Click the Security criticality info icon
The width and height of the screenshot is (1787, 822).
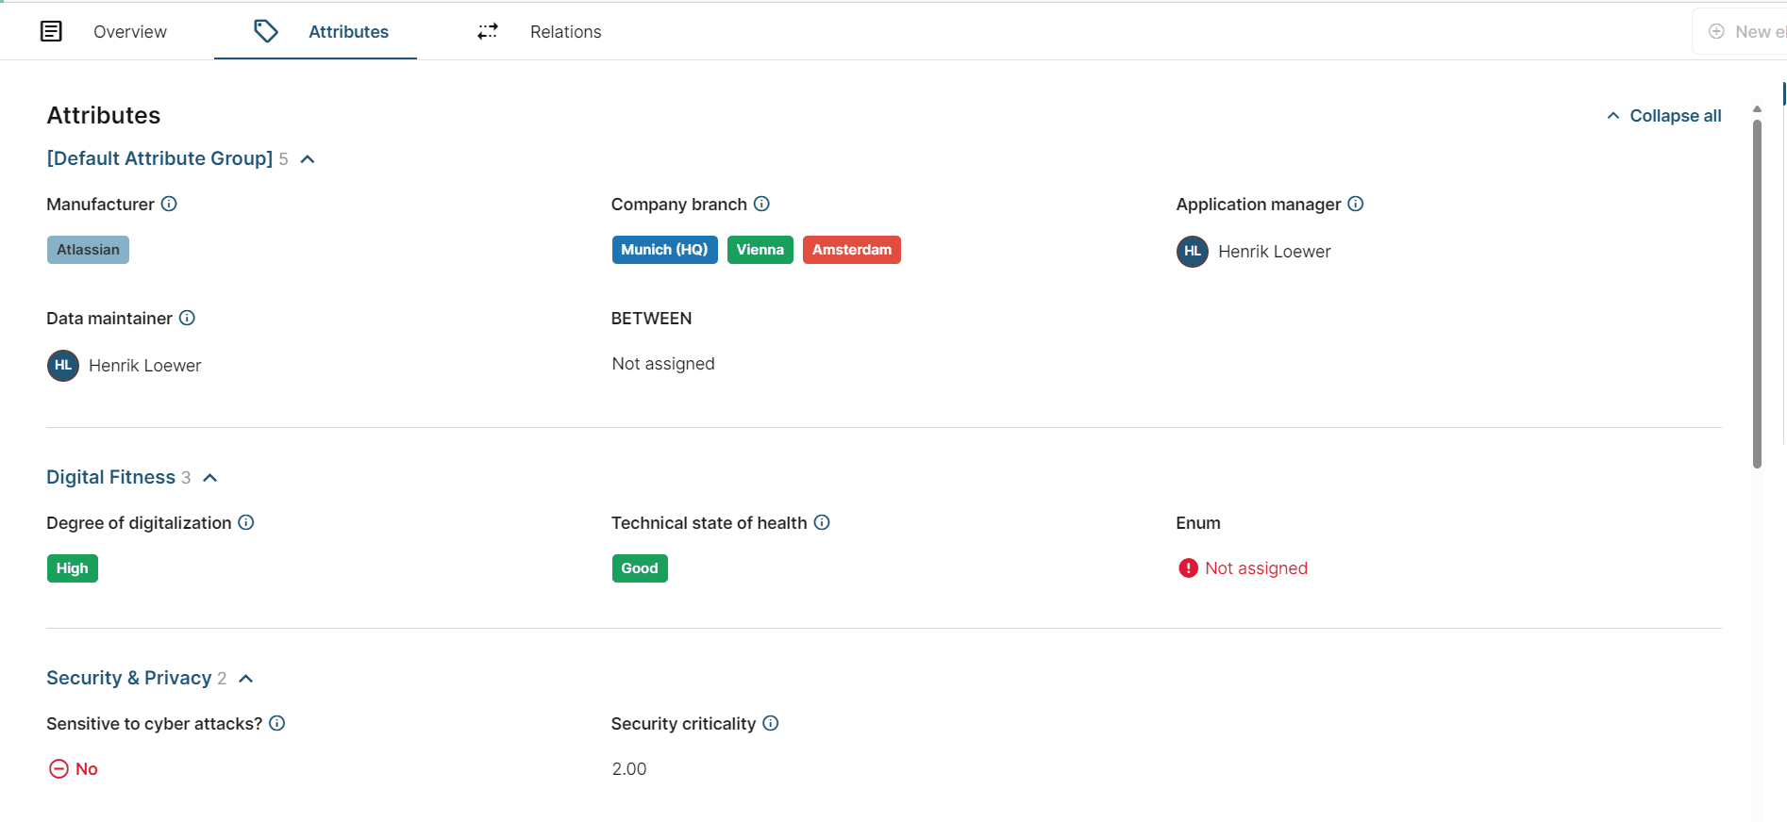coord(771,723)
